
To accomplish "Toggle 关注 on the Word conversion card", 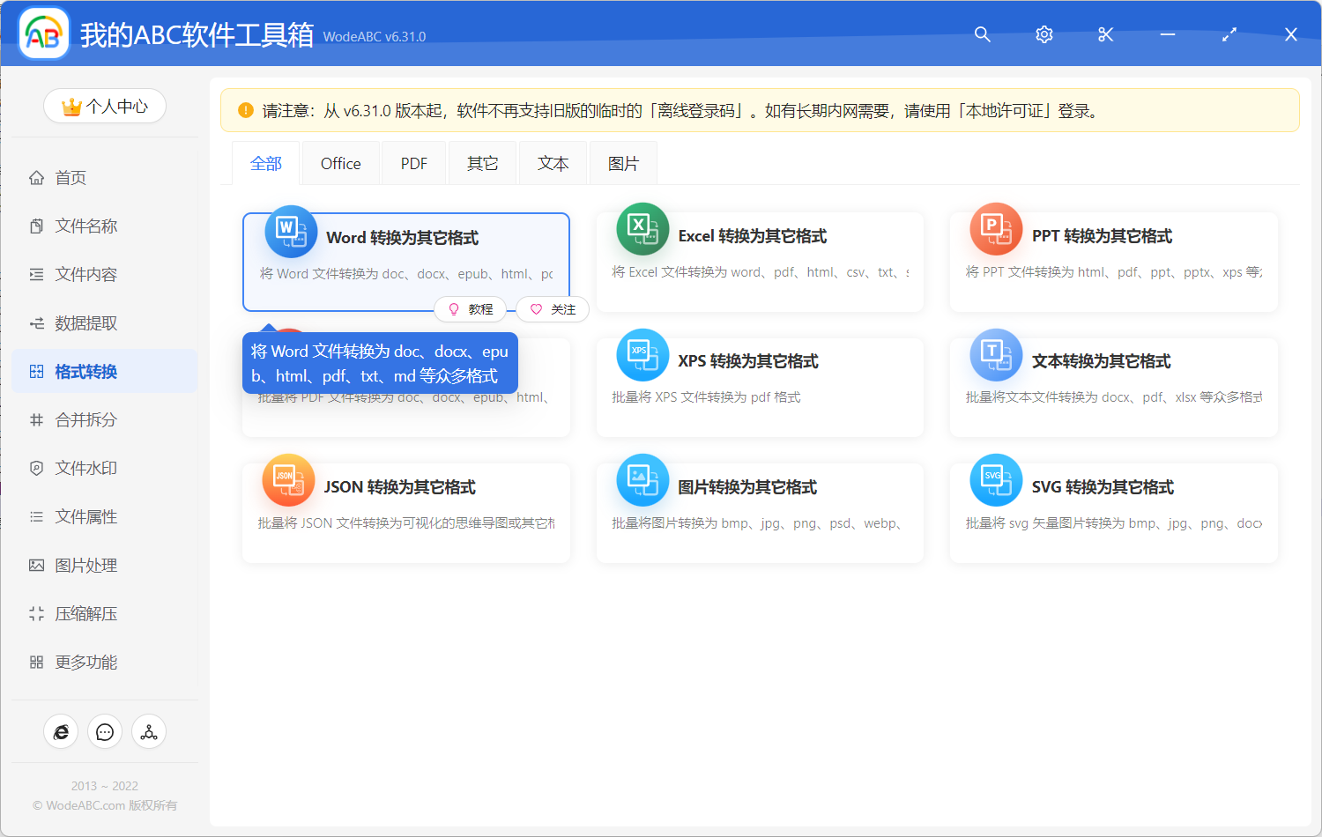I will [553, 309].
